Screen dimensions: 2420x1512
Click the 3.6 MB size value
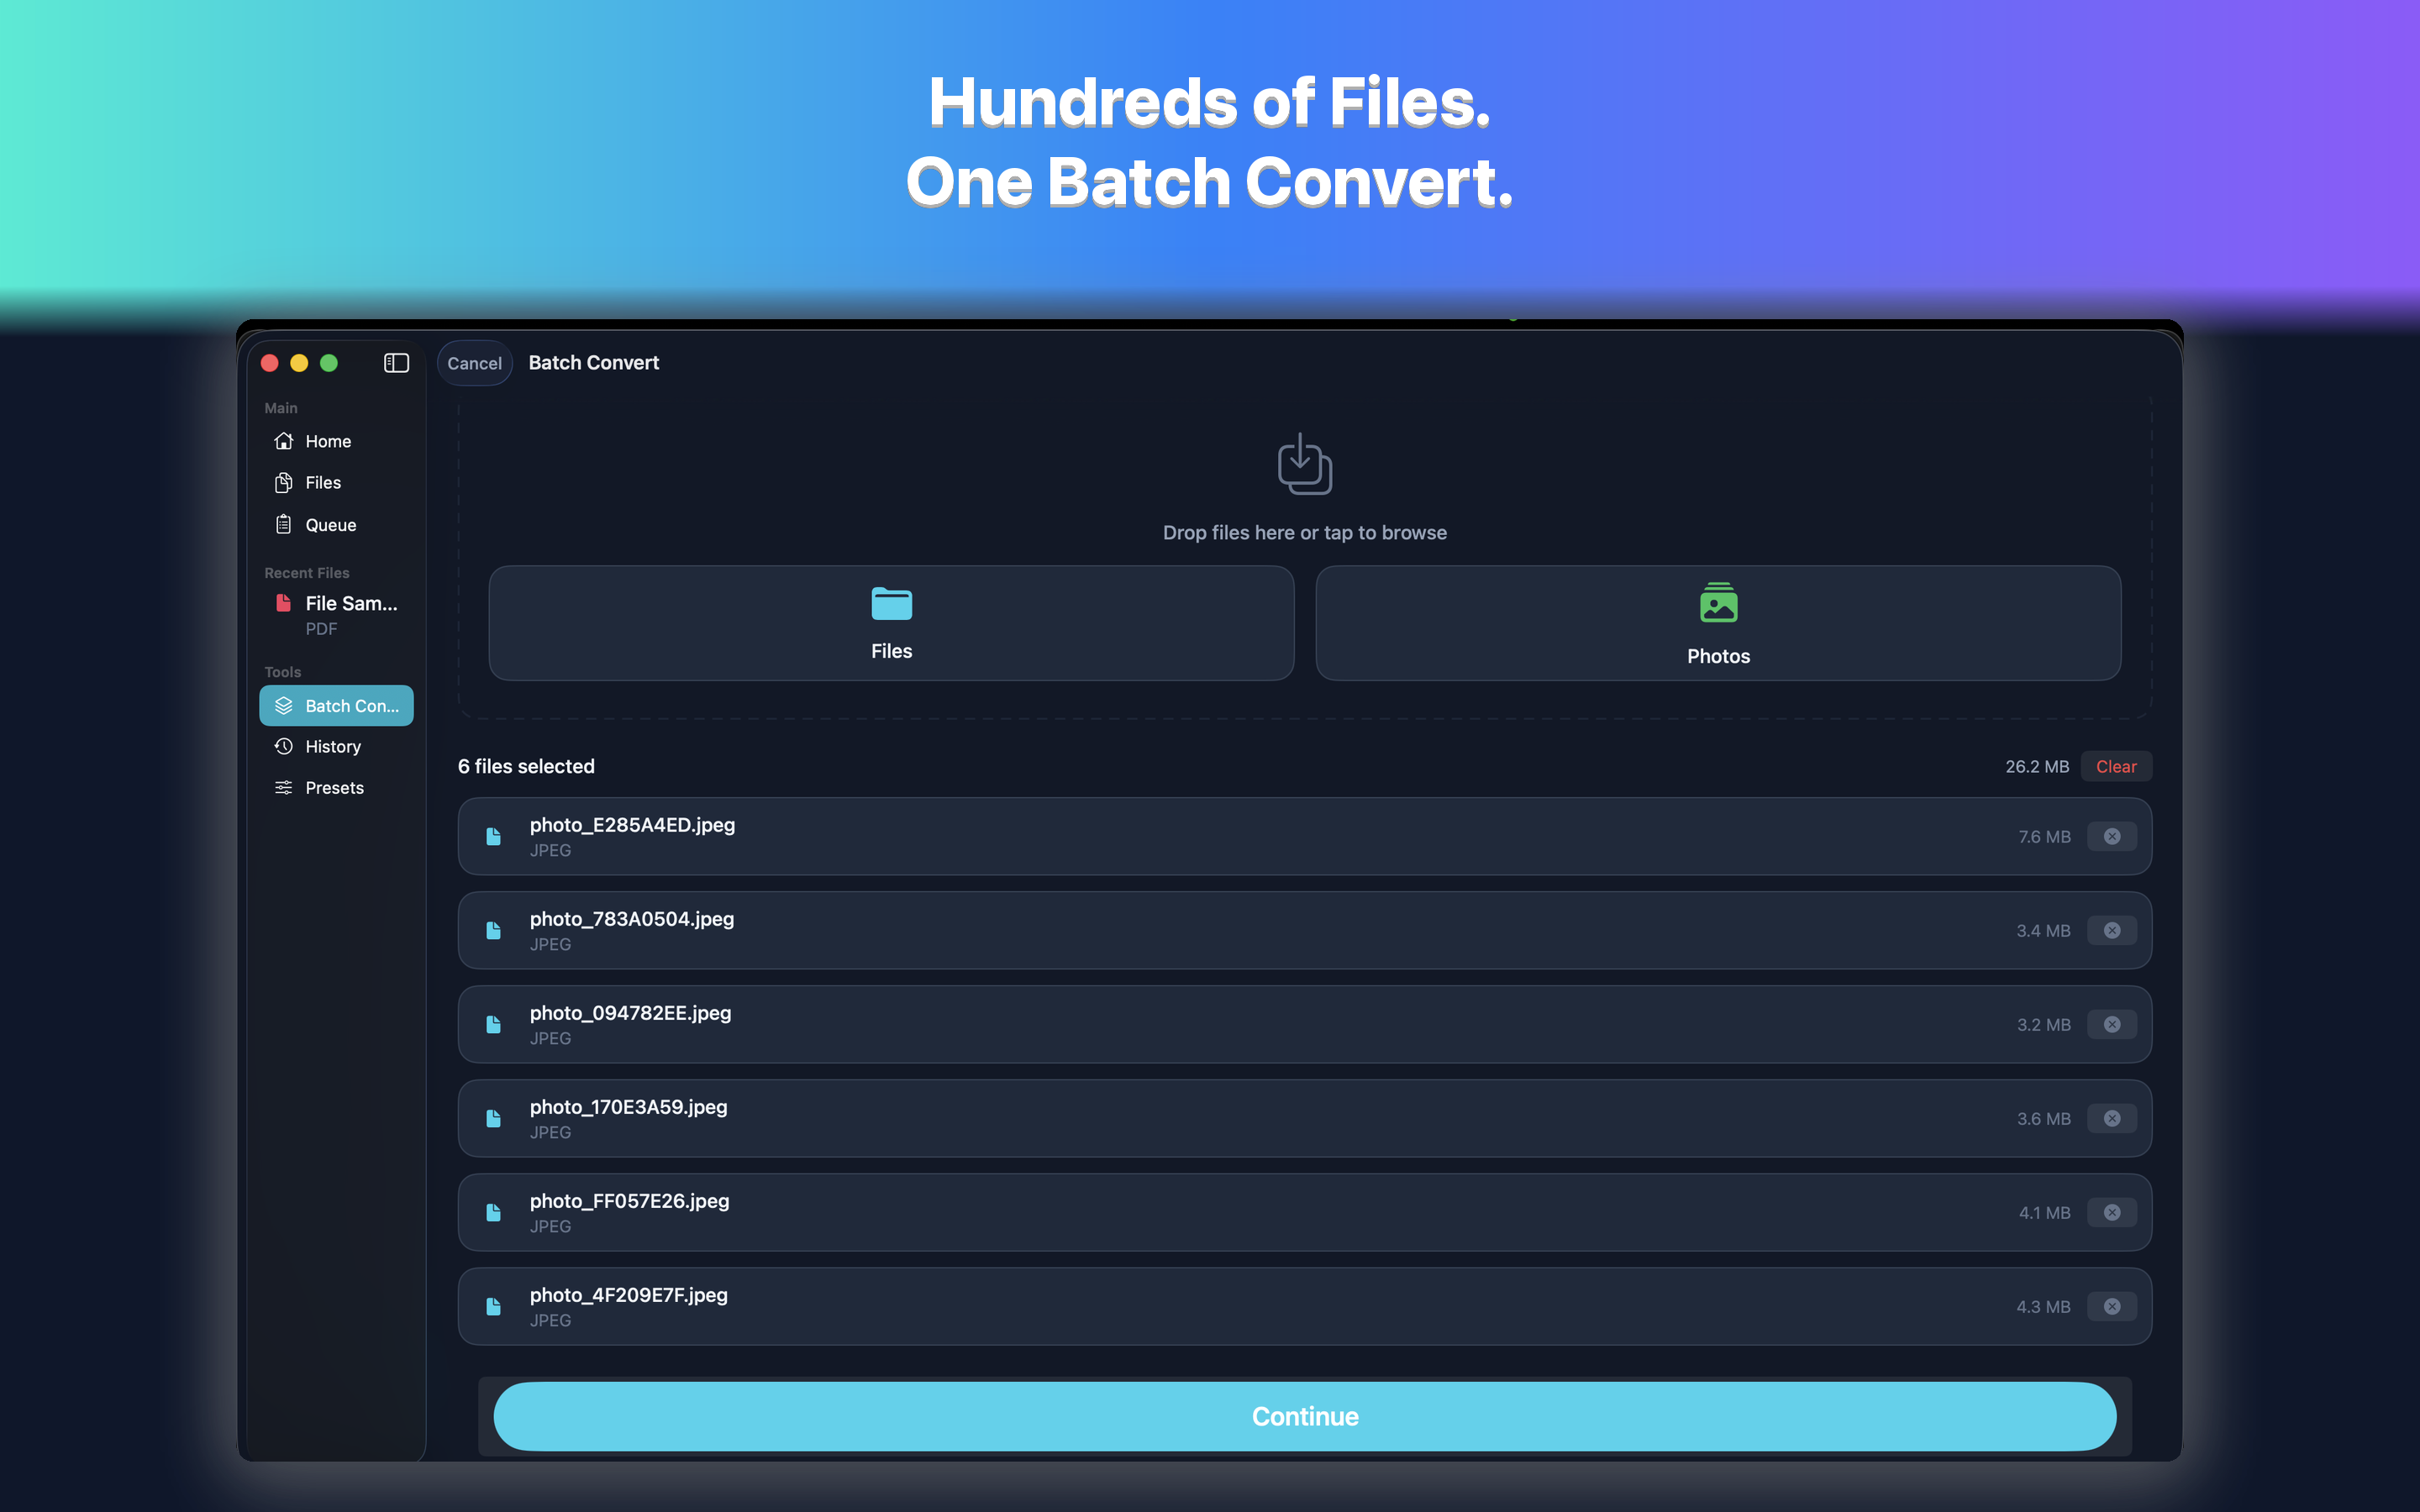click(x=2043, y=1119)
